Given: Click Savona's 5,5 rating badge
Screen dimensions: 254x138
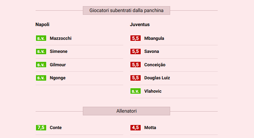Looking at the screenshot, I should click(x=136, y=51).
